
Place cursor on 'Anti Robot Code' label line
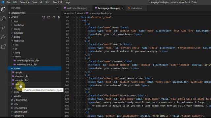[x=120, y=78]
